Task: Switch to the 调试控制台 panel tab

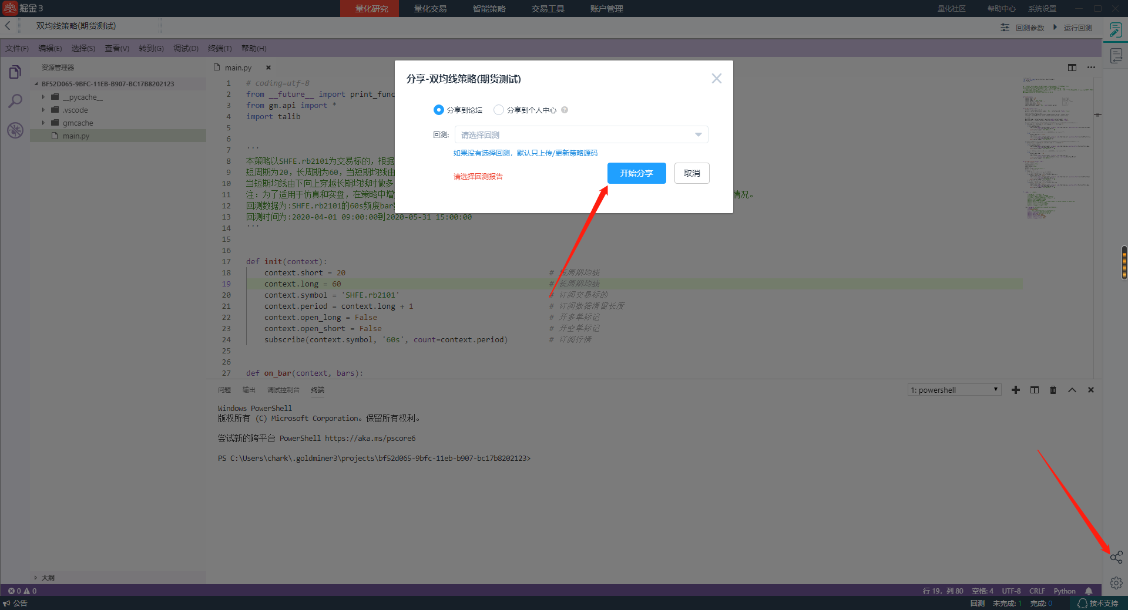Action: [x=283, y=390]
